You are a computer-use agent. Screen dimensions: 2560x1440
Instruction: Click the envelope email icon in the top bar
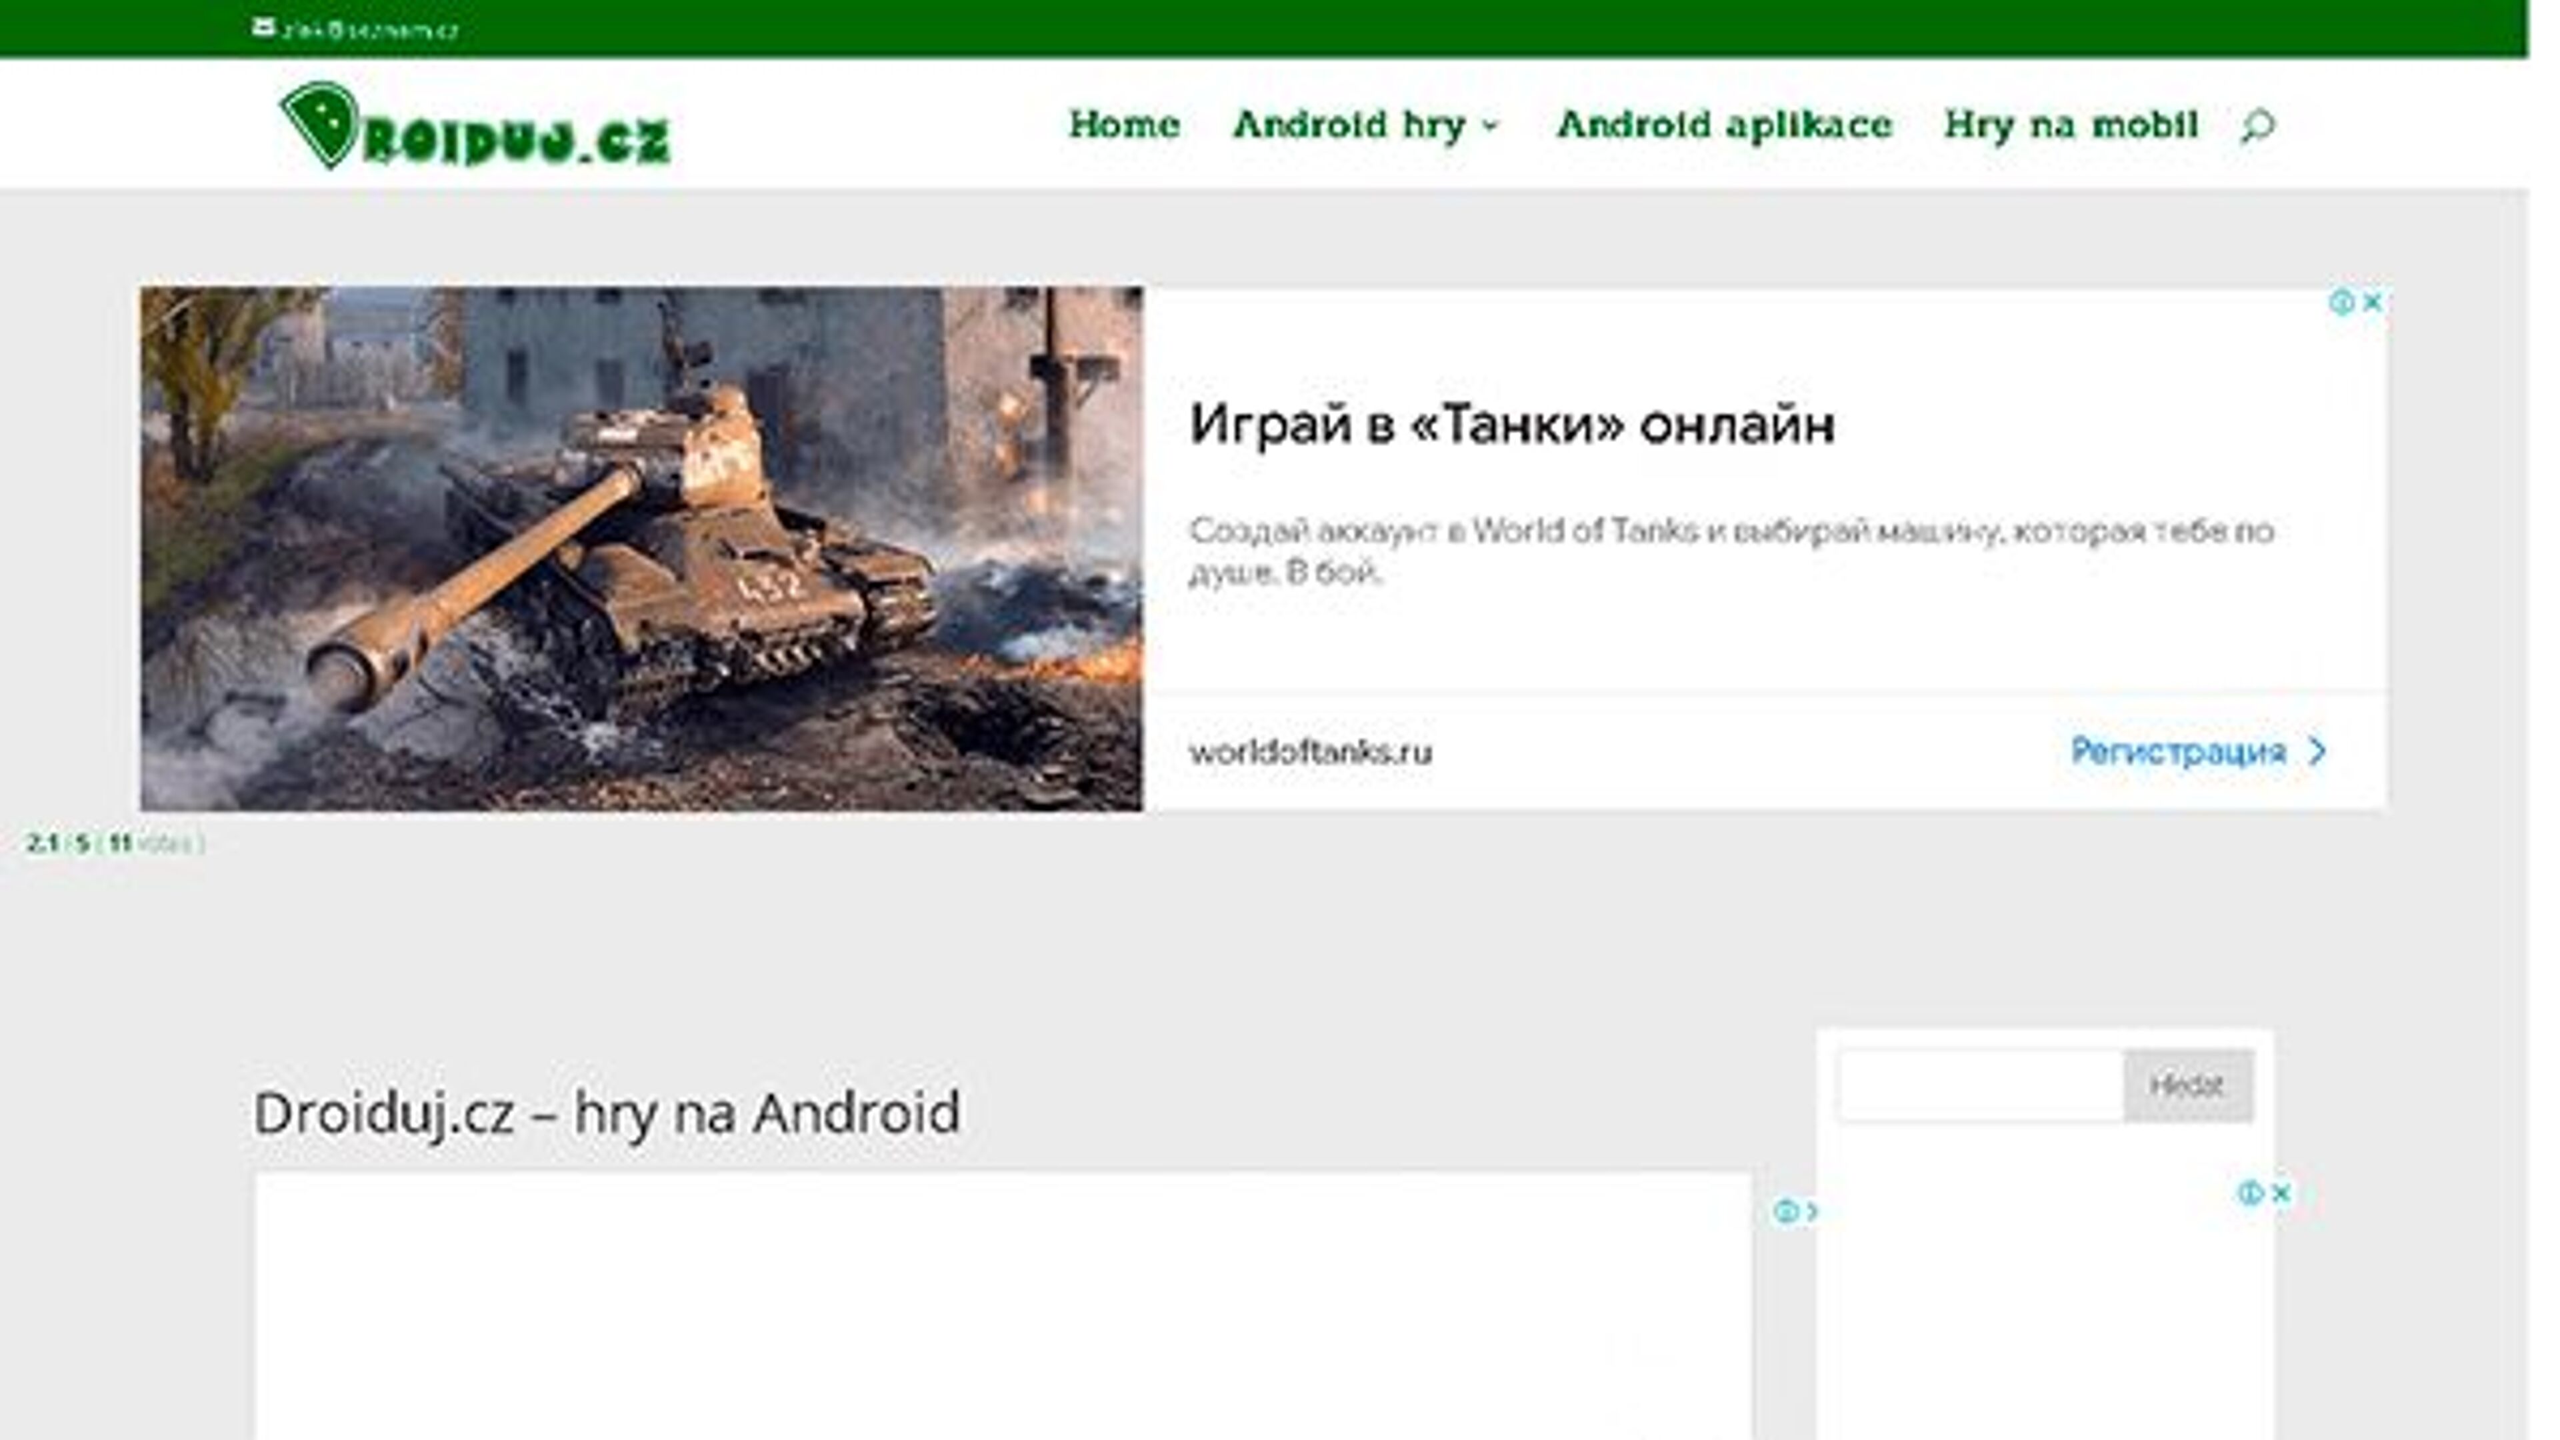[265, 26]
